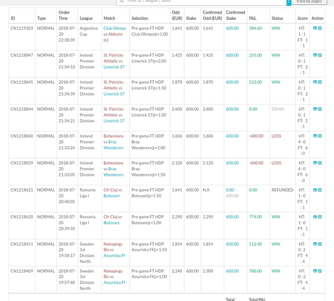Click the order time 2018-07-20 19:57:40
Screen dimensions: 334x301
click(x=67, y=277)
